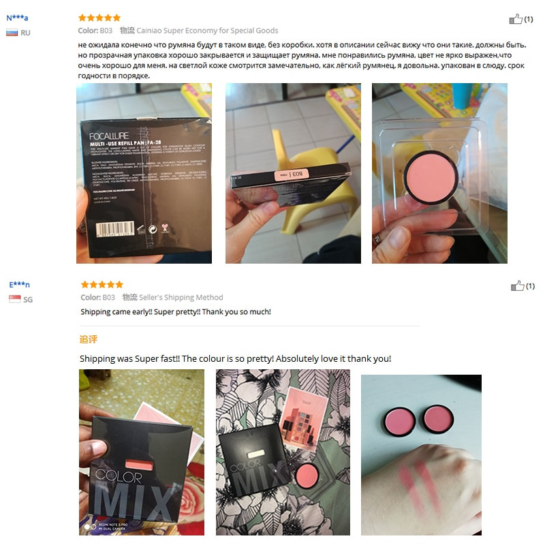Click the Singapore flag icon beside SG
The image size is (545, 545).
pos(14,299)
